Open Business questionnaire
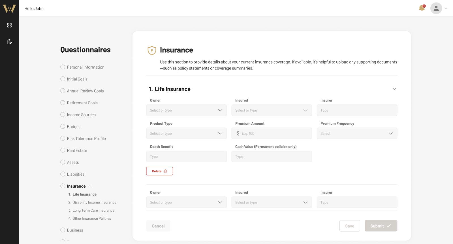The image size is (453, 244). pos(75,230)
